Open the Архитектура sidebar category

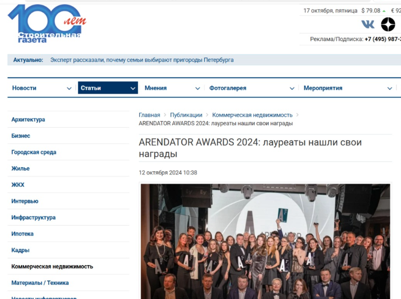tap(28, 120)
